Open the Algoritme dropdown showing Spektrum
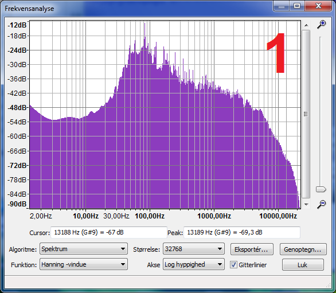This screenshot has width=336, height=293. 84,249
